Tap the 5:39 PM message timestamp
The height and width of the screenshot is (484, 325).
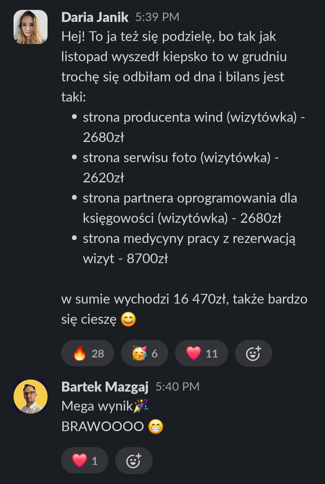[157, 17]
